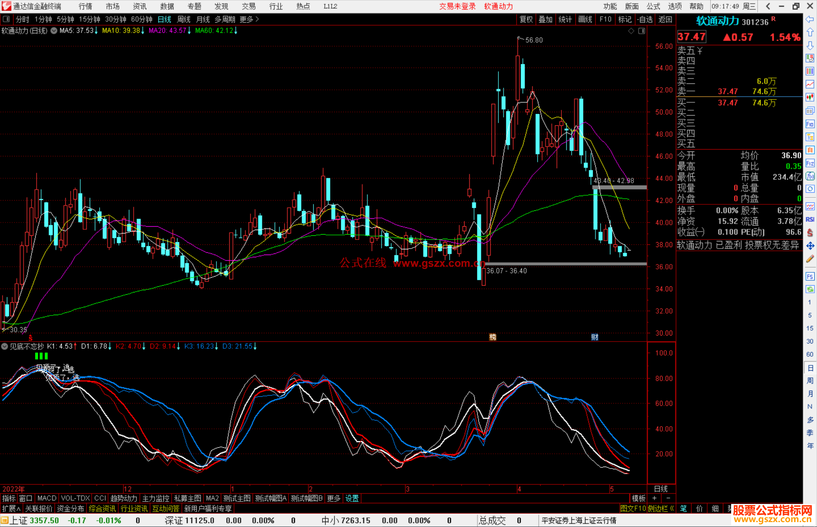Click the tree structure sidebar icon
817x527 pixels.
click(x=810, y=137)
